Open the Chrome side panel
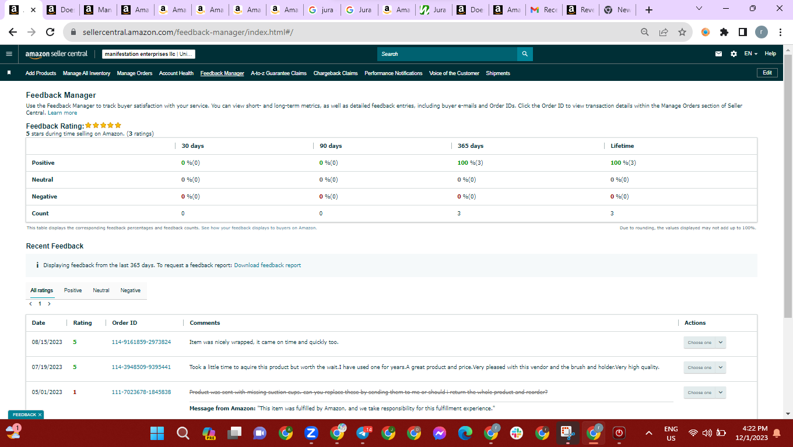The image size is (793, 447). [743, 32]
